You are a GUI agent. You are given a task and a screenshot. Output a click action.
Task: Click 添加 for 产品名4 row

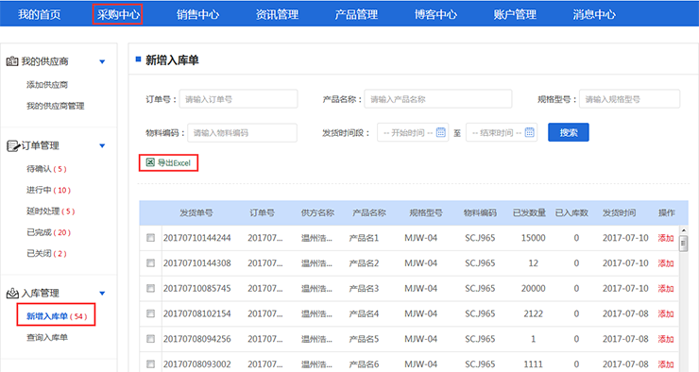(x=666, y=313)
